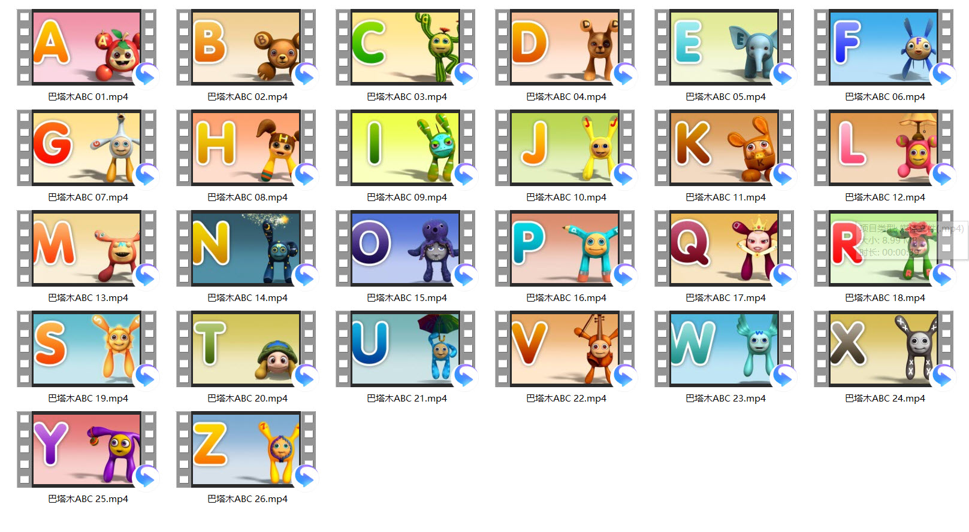Click the letter O octopus video thumbnail

point(405,248)
